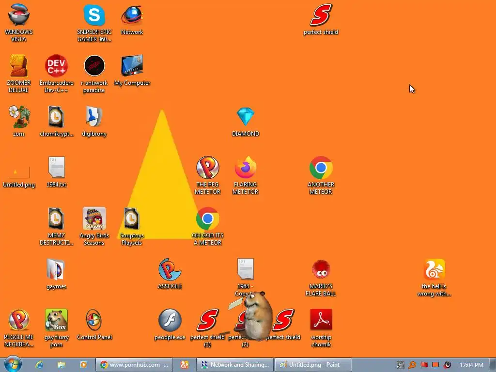496x372 pixels.
Task: Open the Action Center flag tray icon
Action: (x=424, y=365)
